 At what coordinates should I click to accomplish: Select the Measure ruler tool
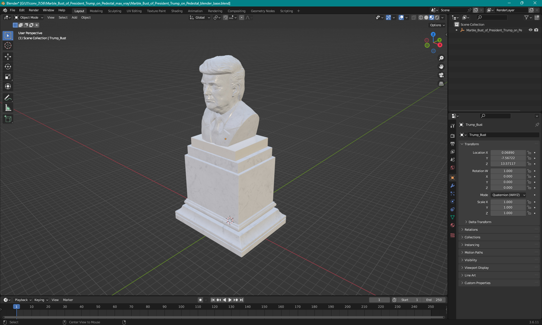[x=8, y=108]
